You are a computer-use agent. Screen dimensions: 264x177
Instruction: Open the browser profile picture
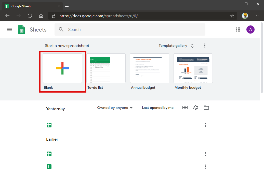click(245, 16)
